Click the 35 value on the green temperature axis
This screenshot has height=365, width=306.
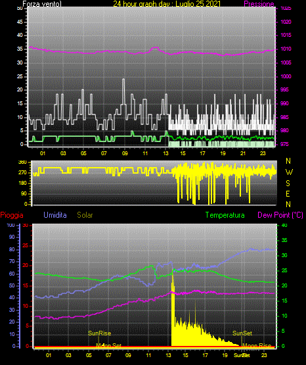click(284, 240)
